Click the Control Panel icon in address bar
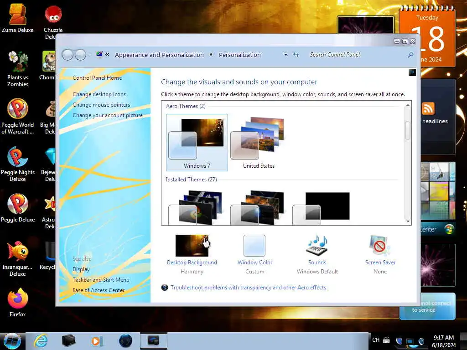The height and width of the screenshot is (350, 467). 99,55
